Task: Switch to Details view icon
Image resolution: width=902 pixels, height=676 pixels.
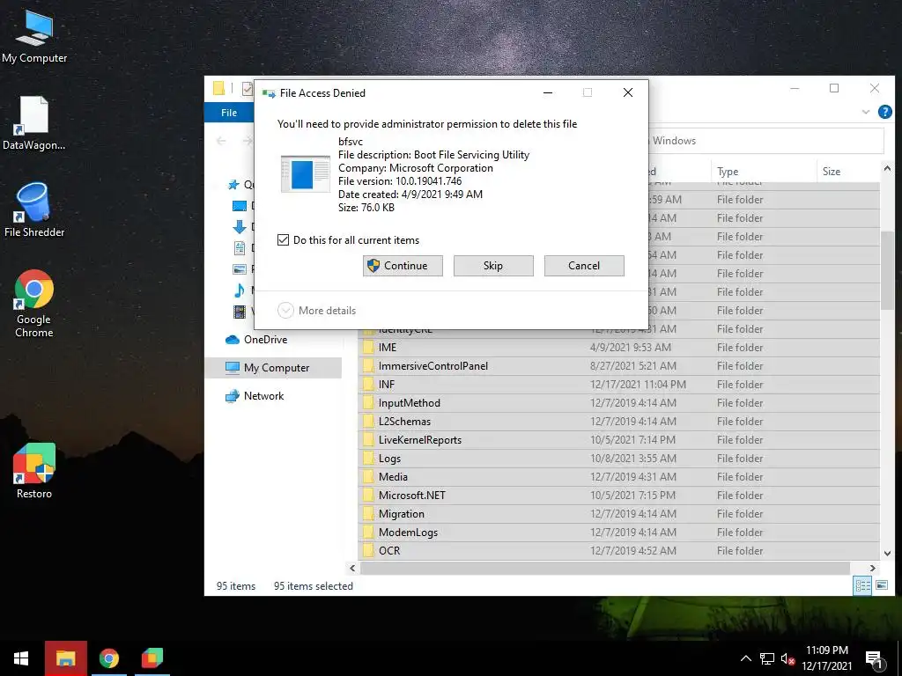Action: click(862, 585)
